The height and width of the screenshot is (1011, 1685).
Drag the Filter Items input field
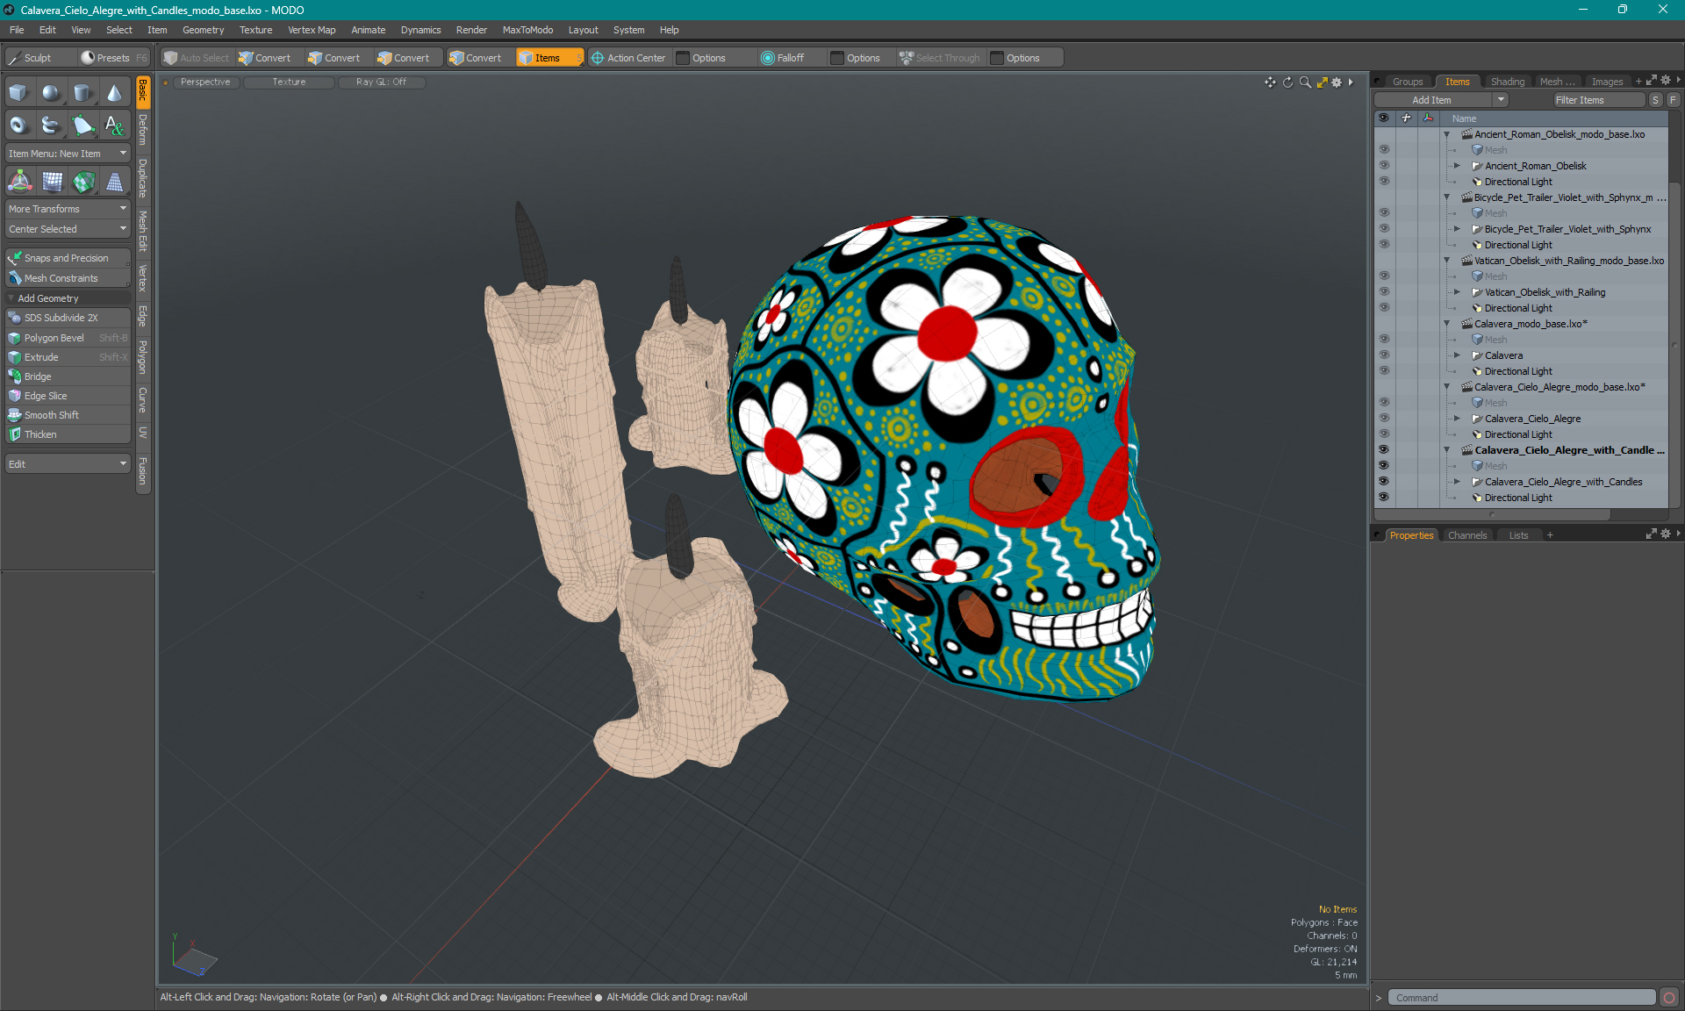point(1597,100)
